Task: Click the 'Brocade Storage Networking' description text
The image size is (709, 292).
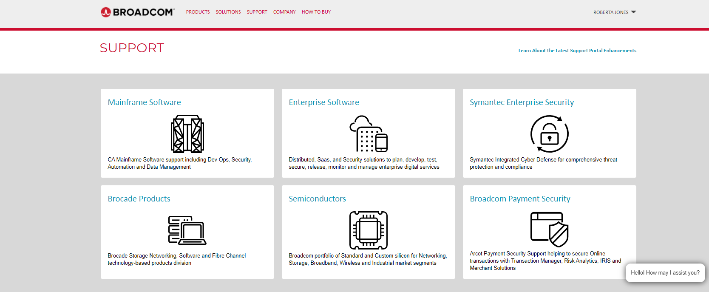Action: (177, 259)
